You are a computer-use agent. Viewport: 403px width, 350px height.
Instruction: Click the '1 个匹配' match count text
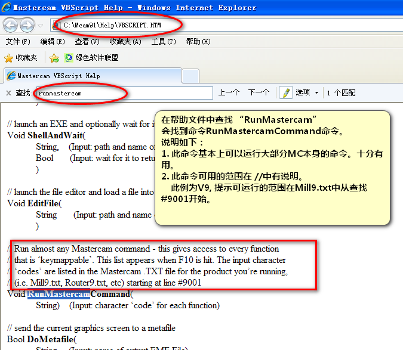[341, 92]
